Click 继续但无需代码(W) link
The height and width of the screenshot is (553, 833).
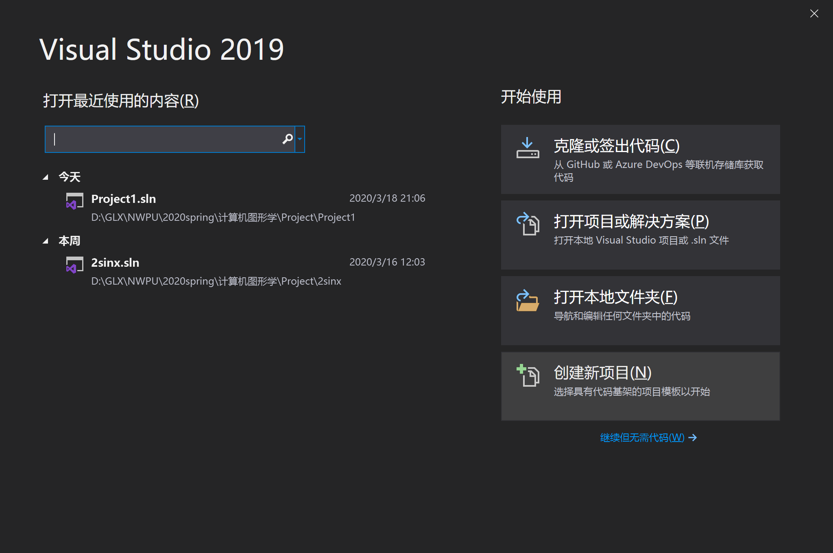click(642, 438)
